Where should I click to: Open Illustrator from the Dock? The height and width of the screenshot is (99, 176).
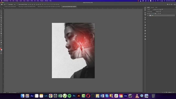coord(79,96)
